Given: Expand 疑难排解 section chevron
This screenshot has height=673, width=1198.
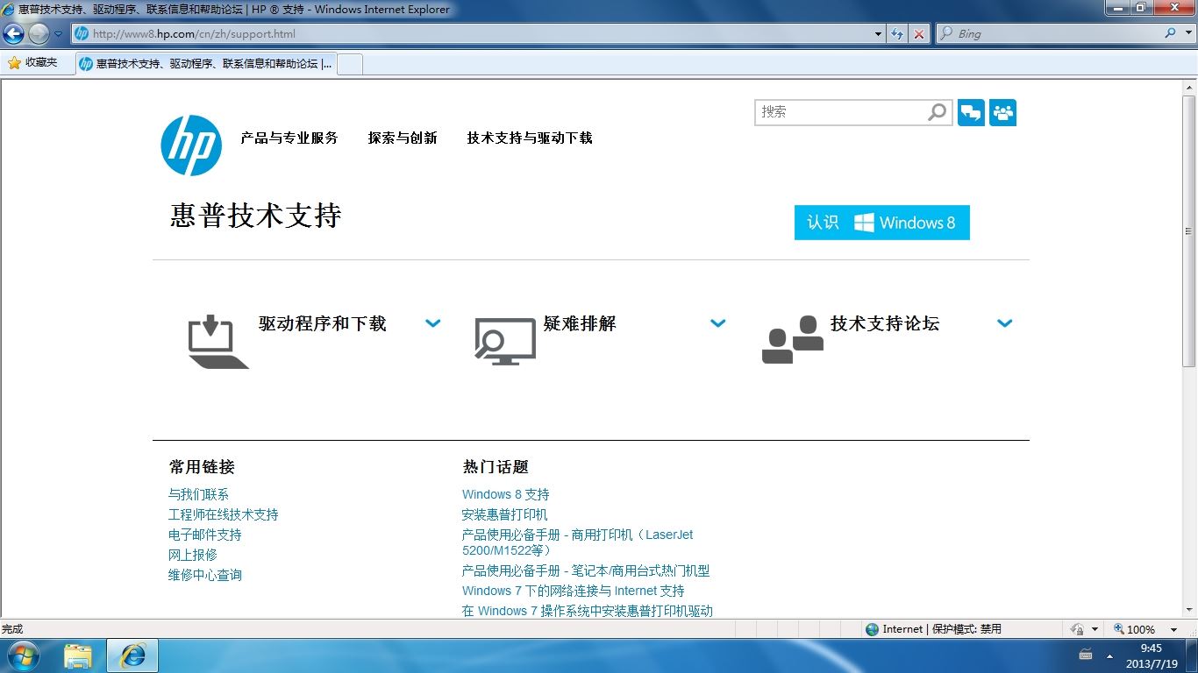Looking at the screenshot, I should point(718,323).
